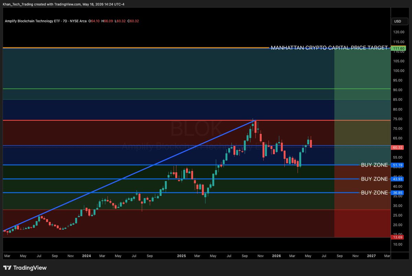The height and width of the screenshot is (276, 412).
Task: Click the 2026 label on time axis
Action: pos(276,256)
